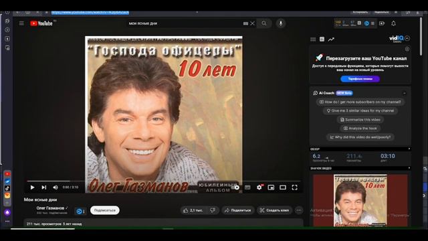Dislike the video
Viewport: 428px width, 241px height.
pyautogui.click(x=213, y=210)
